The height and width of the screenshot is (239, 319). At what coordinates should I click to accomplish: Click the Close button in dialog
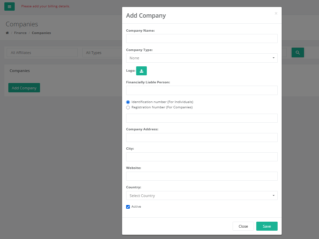[243, 226]
